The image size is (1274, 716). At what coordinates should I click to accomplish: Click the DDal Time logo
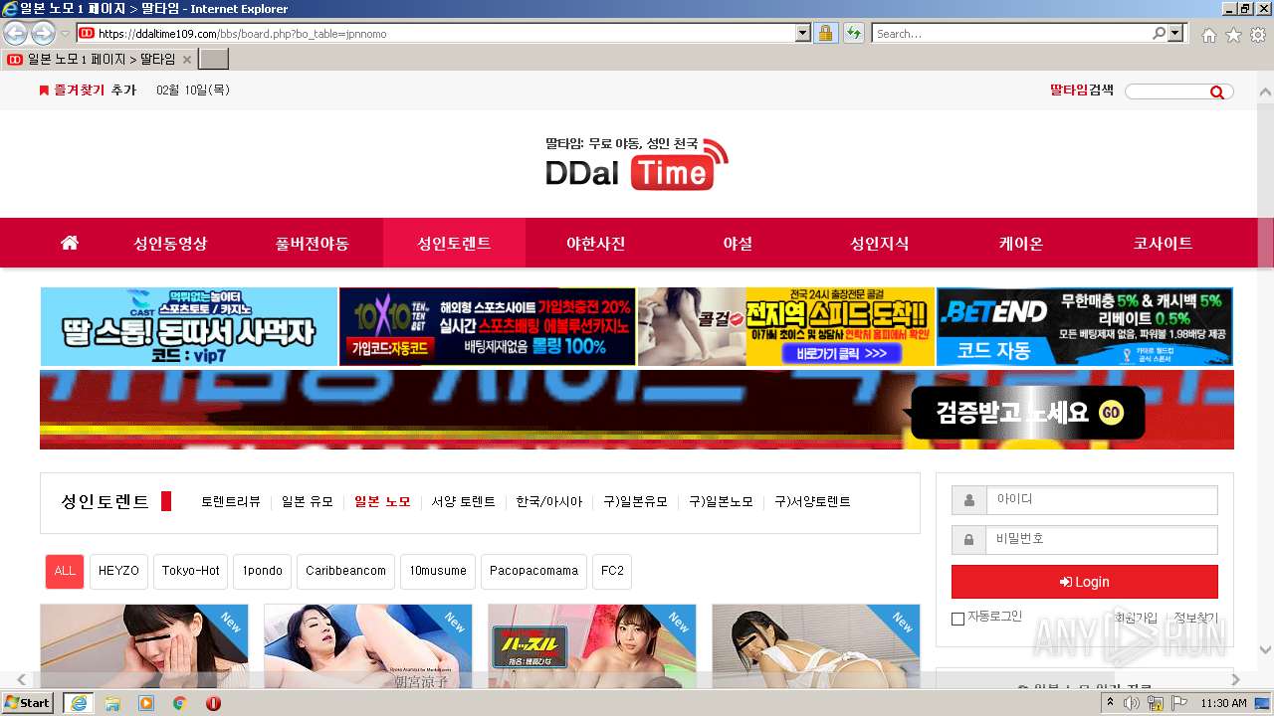[637, 164]
